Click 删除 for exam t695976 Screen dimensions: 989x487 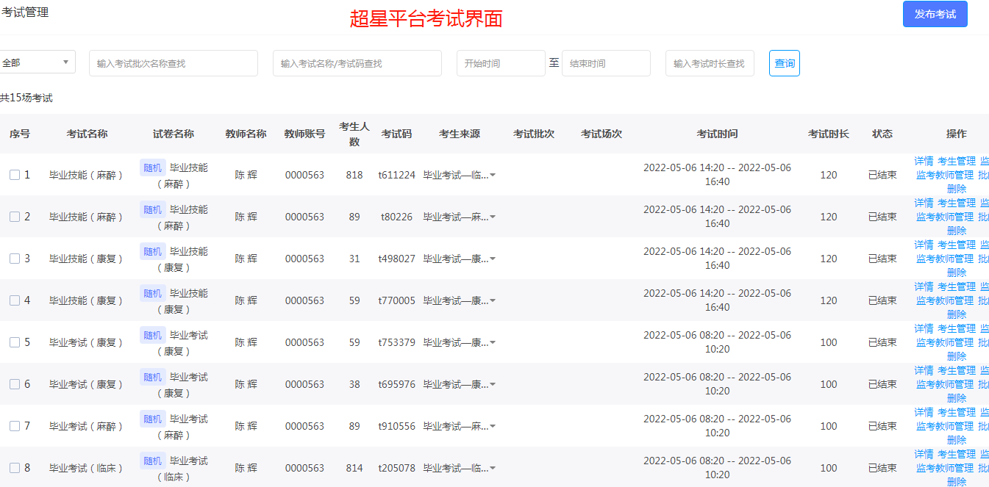click(957, 398)
